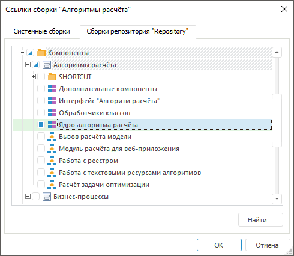Image resolution: width=294 pixels, height=256 pixels.
Task: Click the Работа с реестром unit icon
Action: click(x=52, y=161)
